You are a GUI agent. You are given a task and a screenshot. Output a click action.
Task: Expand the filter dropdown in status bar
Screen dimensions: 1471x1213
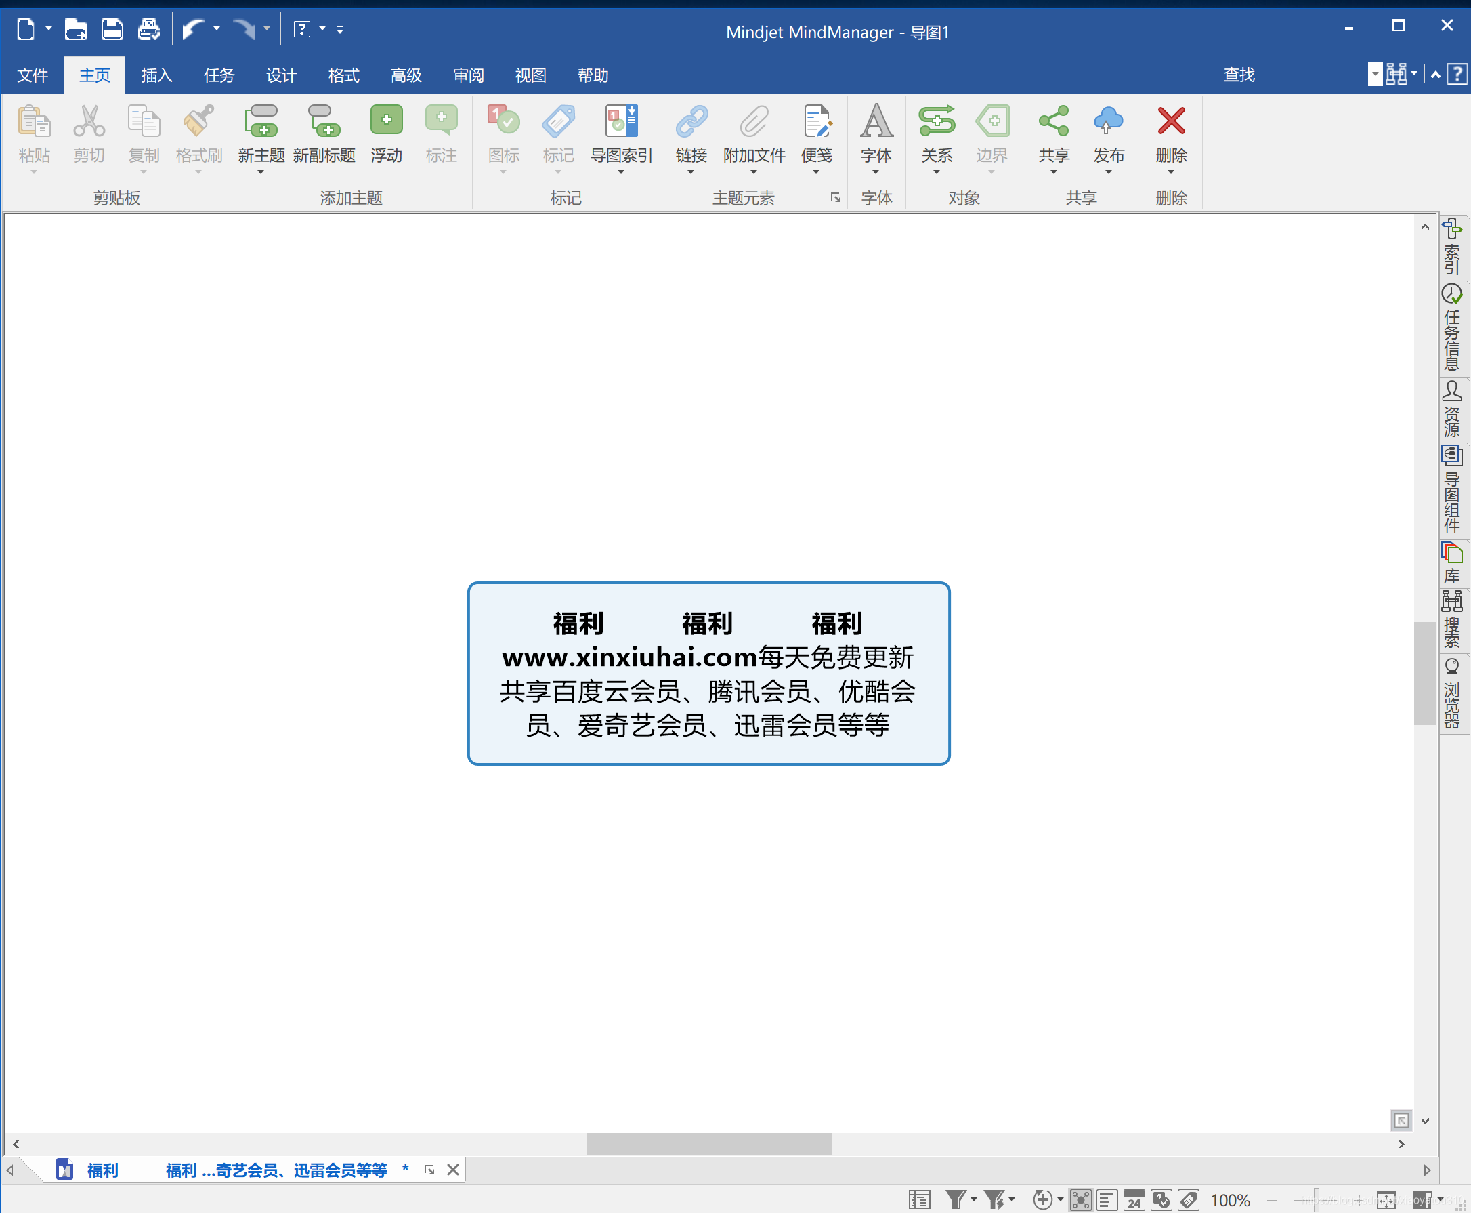click(974, 1199)
